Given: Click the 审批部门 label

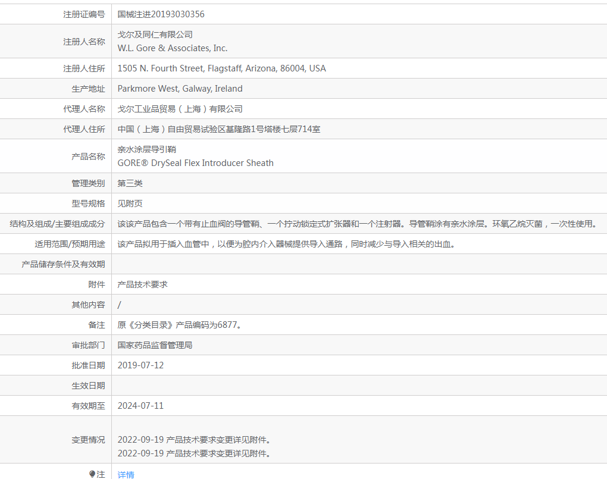Looking at the screenshot, I should click(88, 345).
